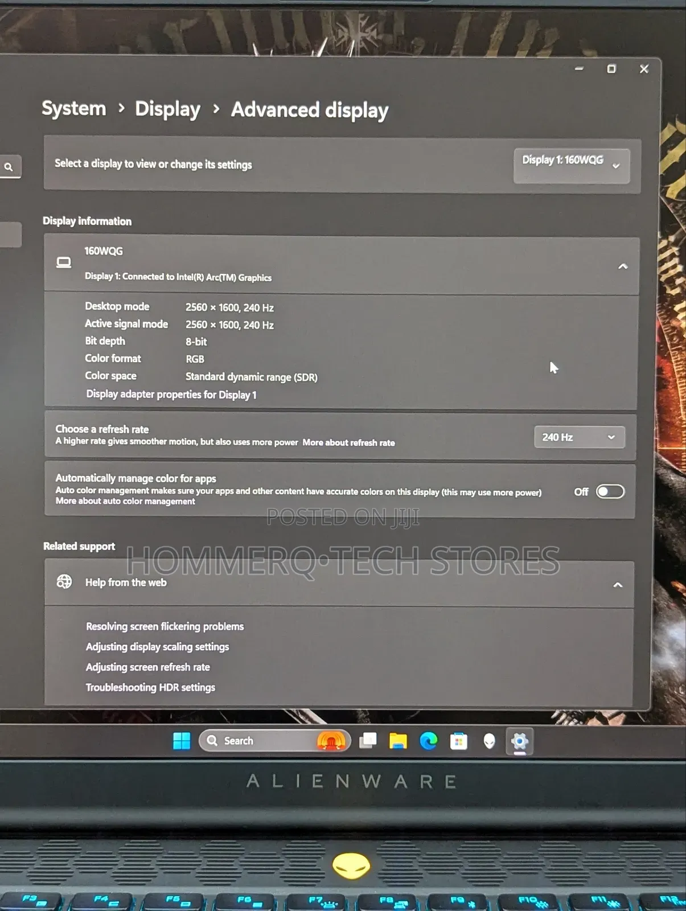The image size is (686, 911).
Task: Go back to Display in the breadcrumb
Action: pyautogui.click(x=167, y=109)
